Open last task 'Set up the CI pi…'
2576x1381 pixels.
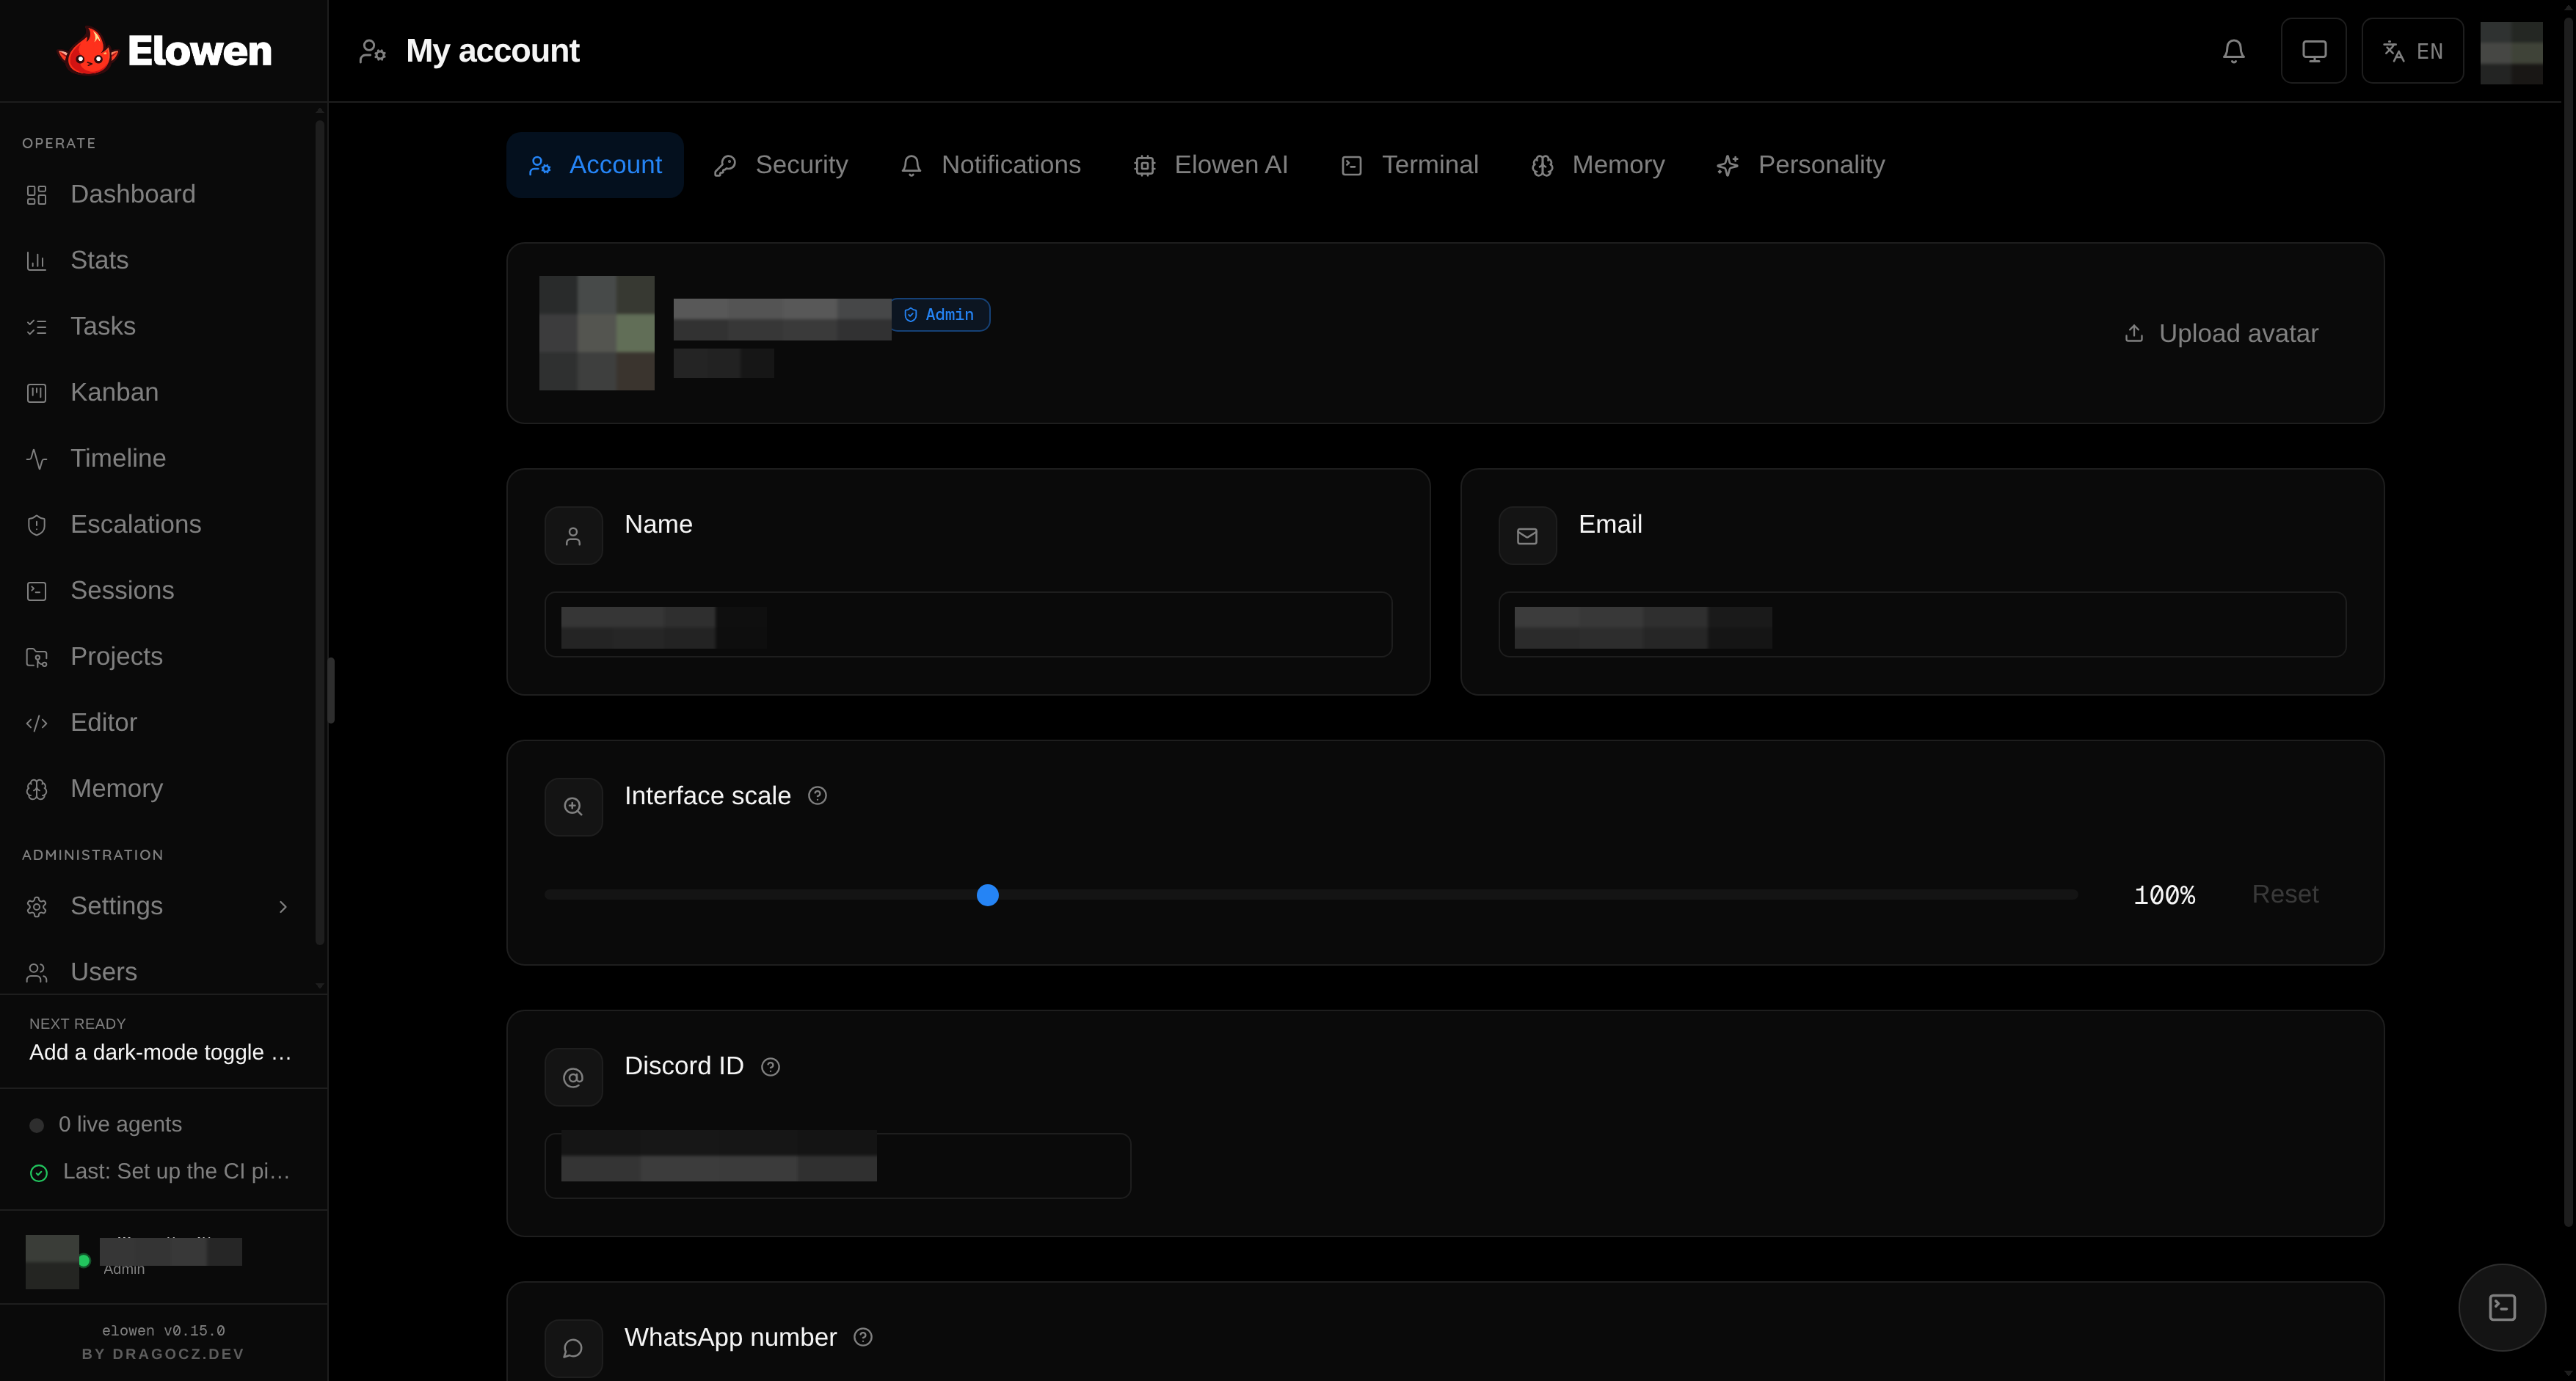point(160,1171)
